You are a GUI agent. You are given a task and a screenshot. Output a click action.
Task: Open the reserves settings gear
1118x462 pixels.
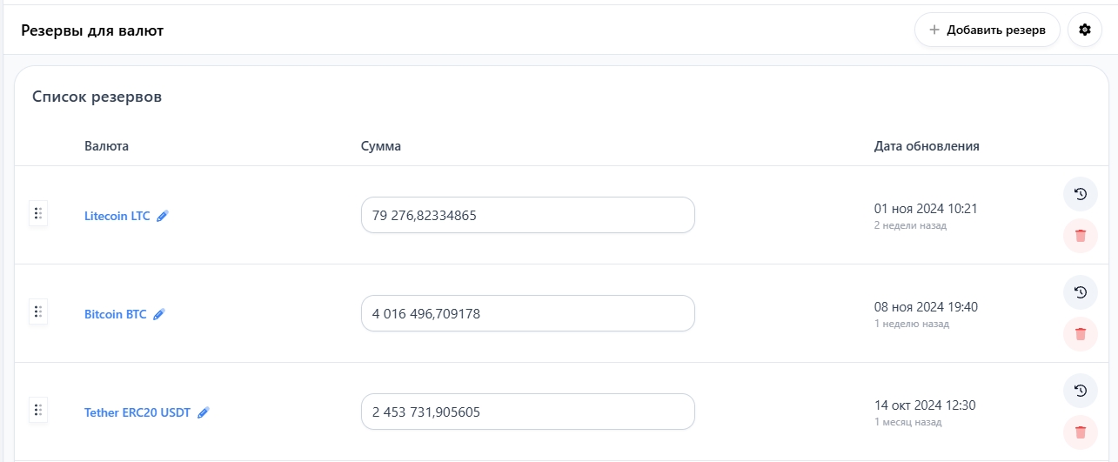1084,30
